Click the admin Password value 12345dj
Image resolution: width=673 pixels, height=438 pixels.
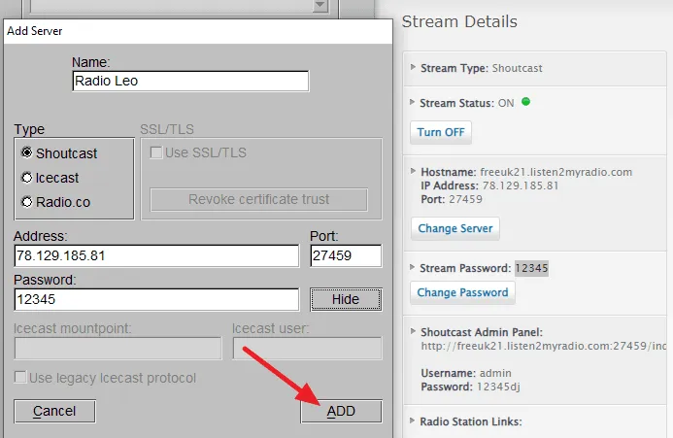498,387
